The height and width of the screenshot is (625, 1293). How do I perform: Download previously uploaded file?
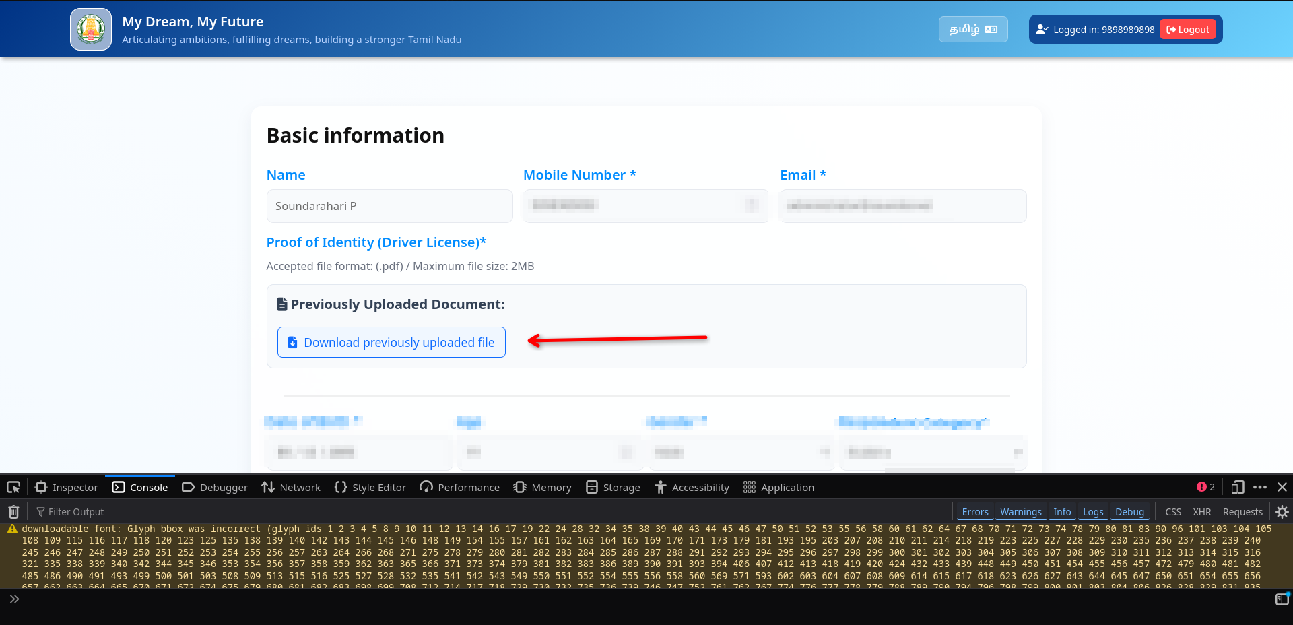pos(391,342)
